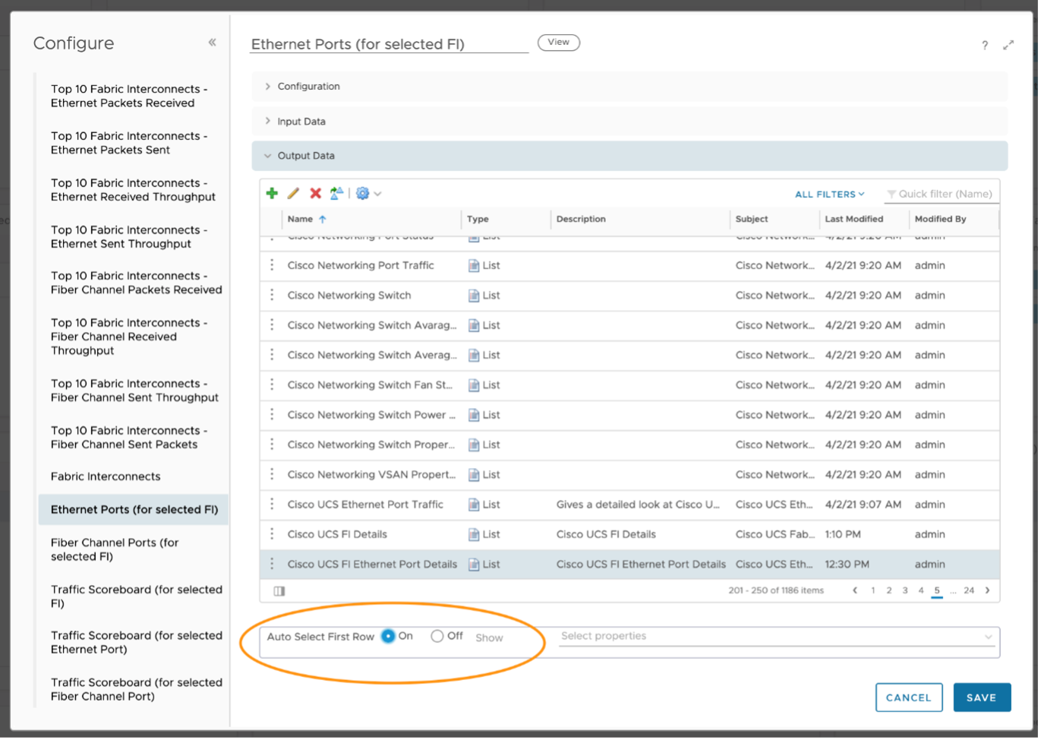Click the Type column header
Image resolution: width=1041 pixels, height=740 pixels.
[478, 219]
